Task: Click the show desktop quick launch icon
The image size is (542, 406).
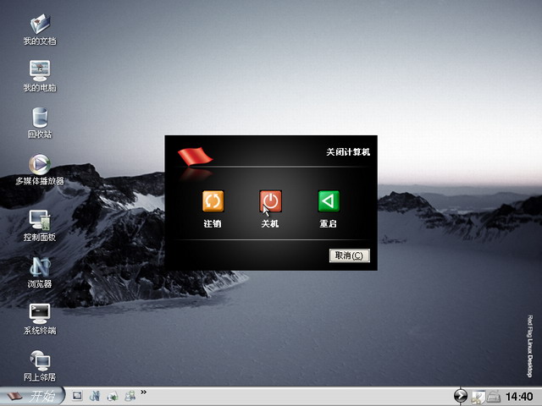Action: click(77, 395)
